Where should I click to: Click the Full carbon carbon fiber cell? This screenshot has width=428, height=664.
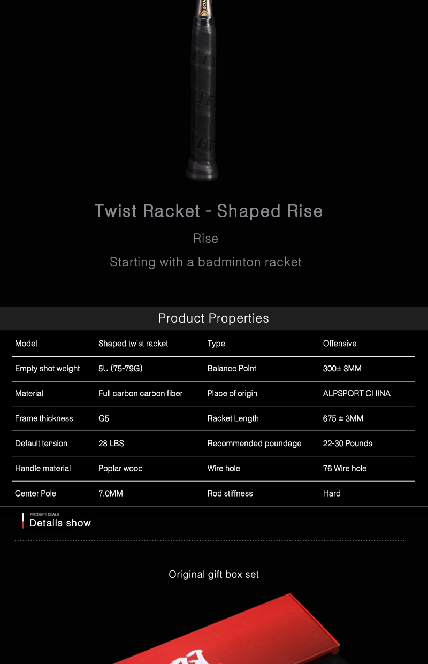(140, 393)
